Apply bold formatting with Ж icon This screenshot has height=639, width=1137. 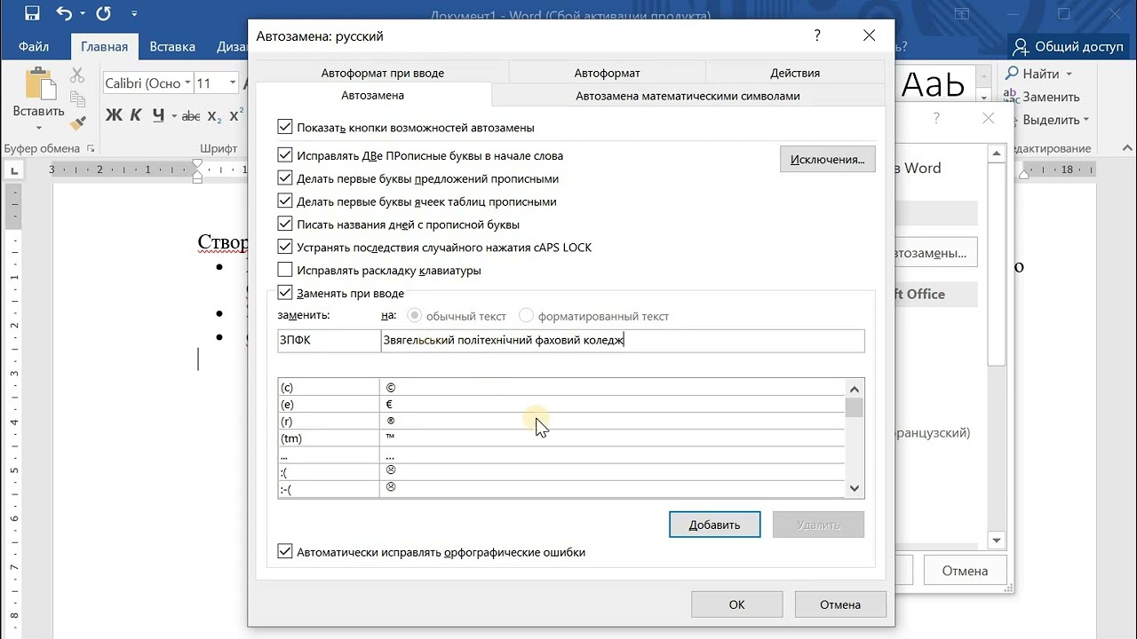114,115
